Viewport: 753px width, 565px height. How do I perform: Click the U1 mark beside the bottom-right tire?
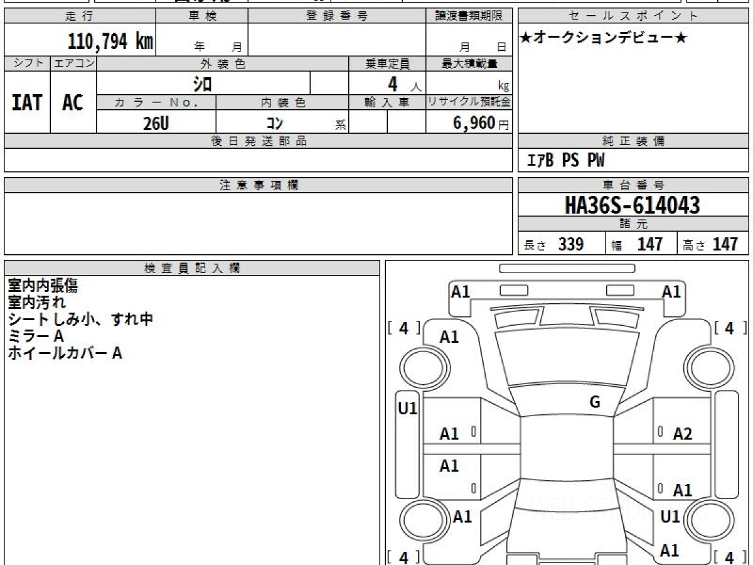pyautogui.click(x=670, y=517)
